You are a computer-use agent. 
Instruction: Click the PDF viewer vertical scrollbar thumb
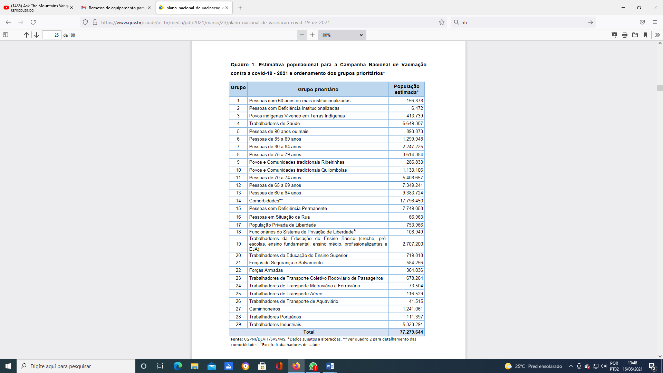(x=660, y=88)
